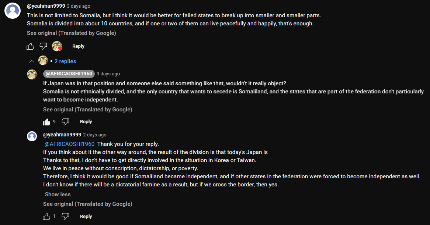Open the '3 days ago' timestamp of top comment
Image resolution: width=430 pixels, height=225 pixels.
point(78,6)
